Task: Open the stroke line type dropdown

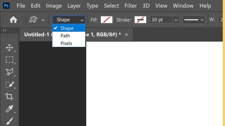Action: [x=194, y=20]
